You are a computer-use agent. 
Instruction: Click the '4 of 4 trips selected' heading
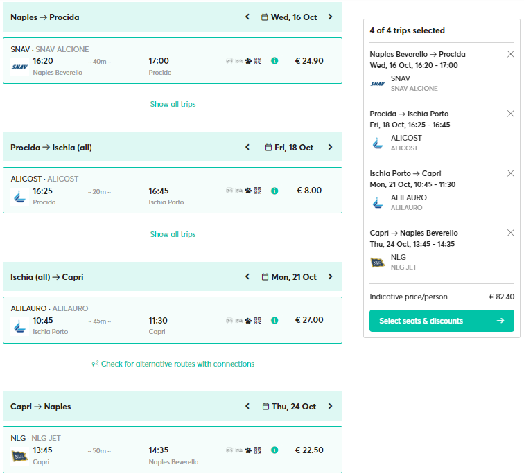[x=407, y=30]
